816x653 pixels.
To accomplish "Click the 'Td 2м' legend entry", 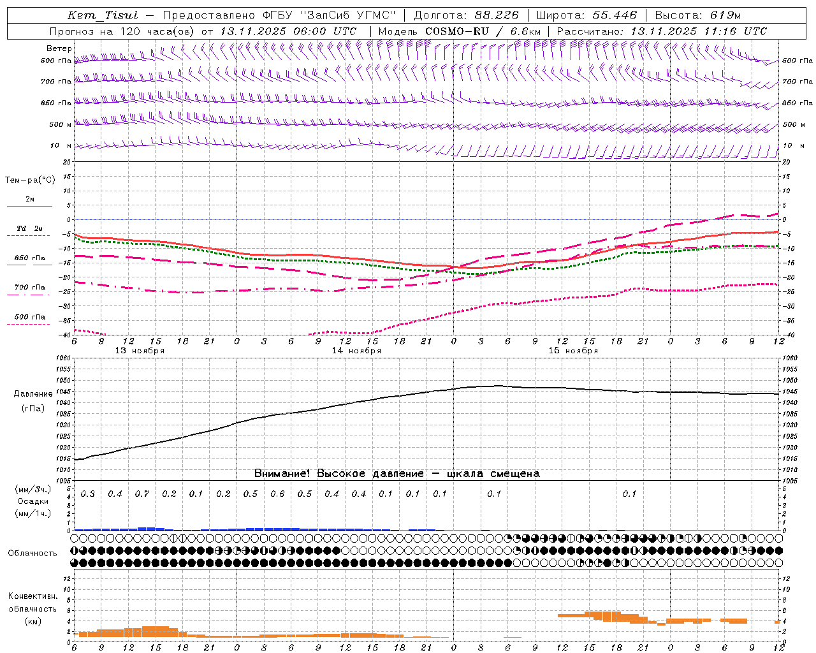I will (x=30, y=228).
